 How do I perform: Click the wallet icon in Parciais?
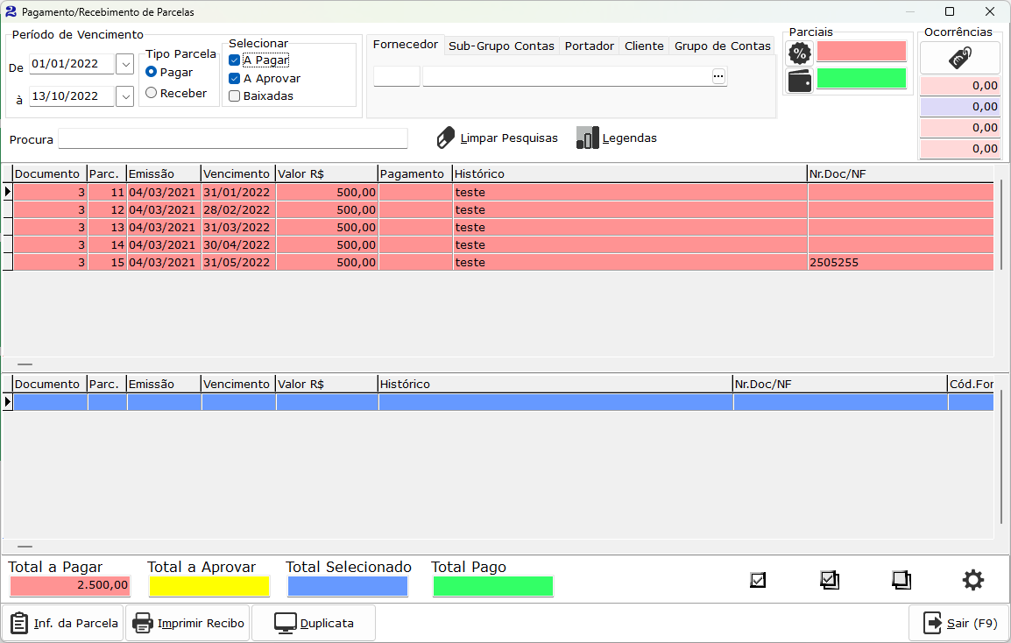800,81
